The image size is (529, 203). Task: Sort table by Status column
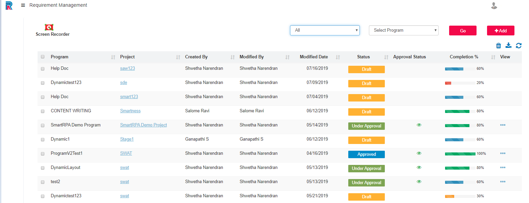point(386,57)
